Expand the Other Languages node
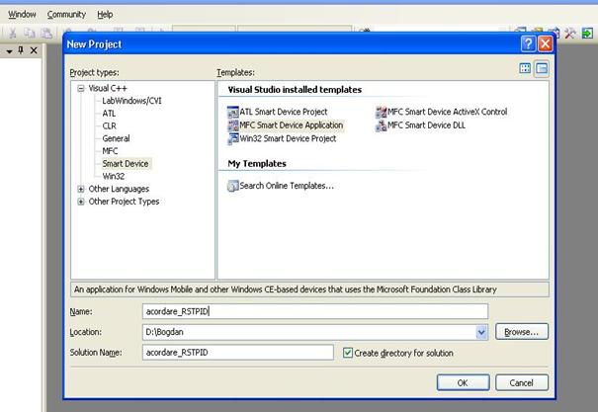Image resolution: width=598 pixels, height=412 pixels. (81, 189)
